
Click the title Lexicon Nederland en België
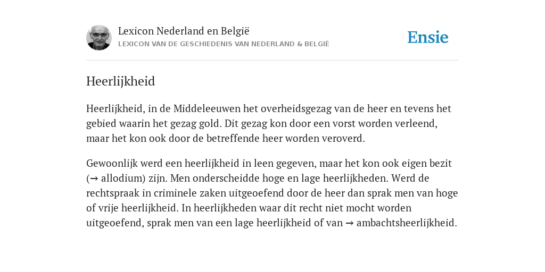[184, 31]
